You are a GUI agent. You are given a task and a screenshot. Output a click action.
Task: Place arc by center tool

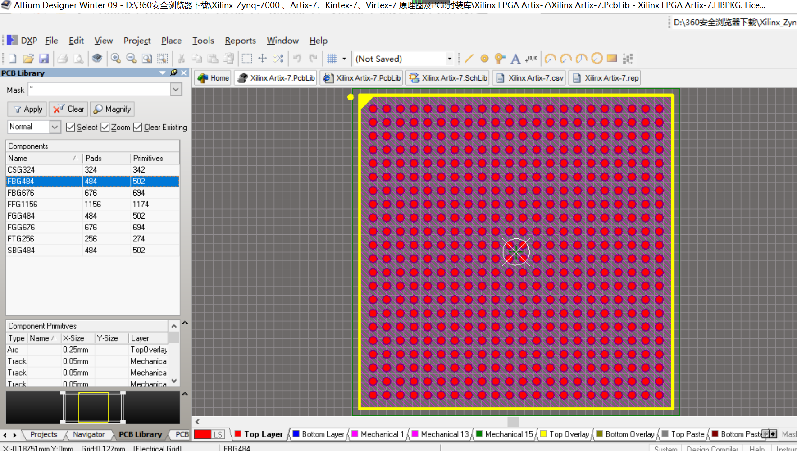550,59
